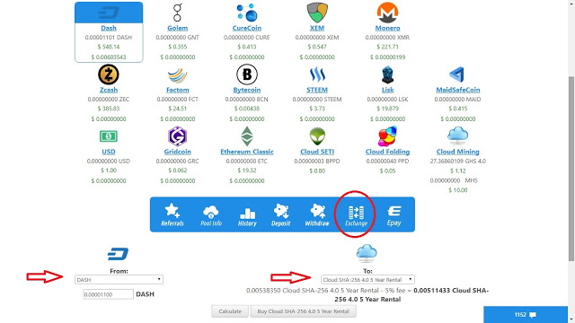Image resolution: width=575 pixels, height=323 pixels.
Task: Open the Monero link
Action: tap(387, 28)
